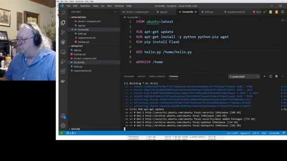
Task: Click the Ln 7, Col 9 status entry
Action: tap(232, 133)
